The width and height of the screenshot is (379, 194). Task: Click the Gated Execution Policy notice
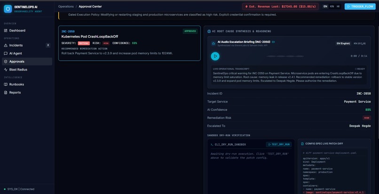coord(172,15)
